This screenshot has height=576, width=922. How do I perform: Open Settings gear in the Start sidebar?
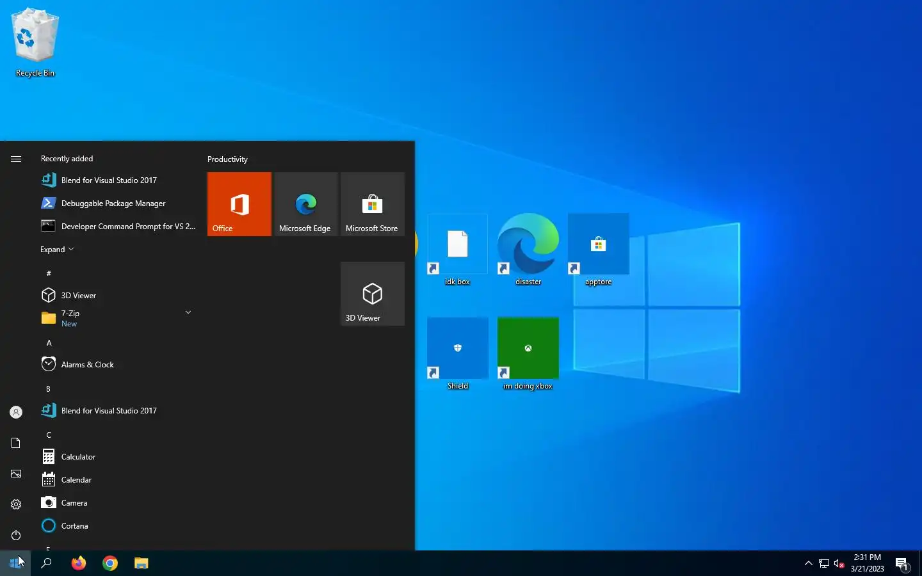point(16,504)
